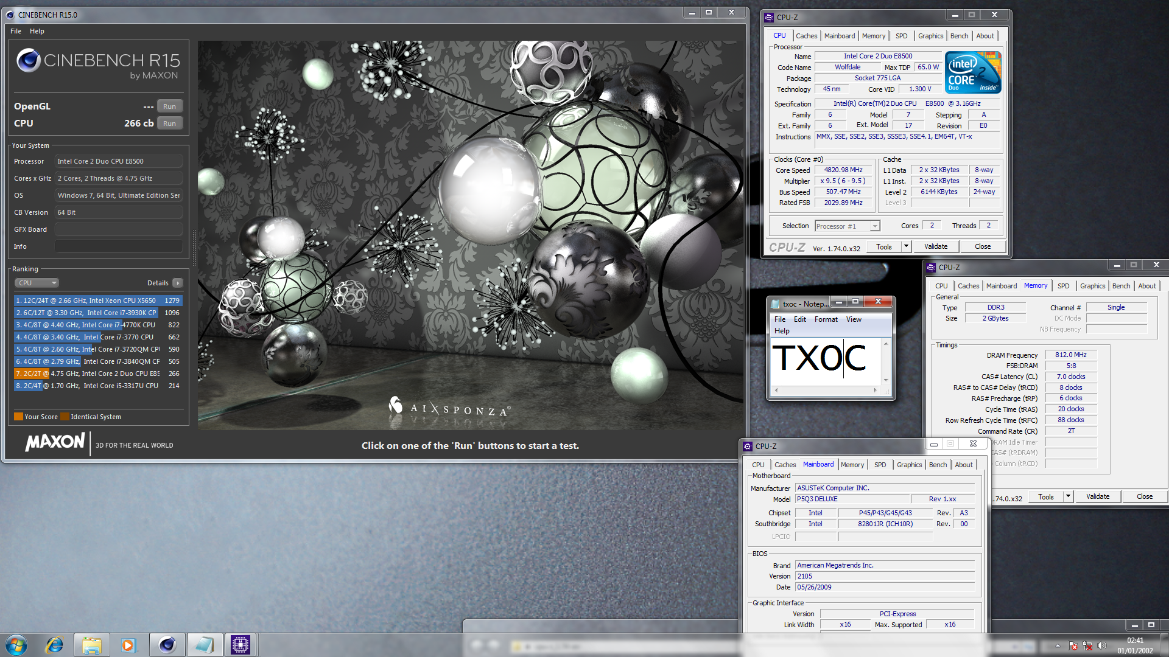Run the OpenGL benchmark

coord(169,106)
